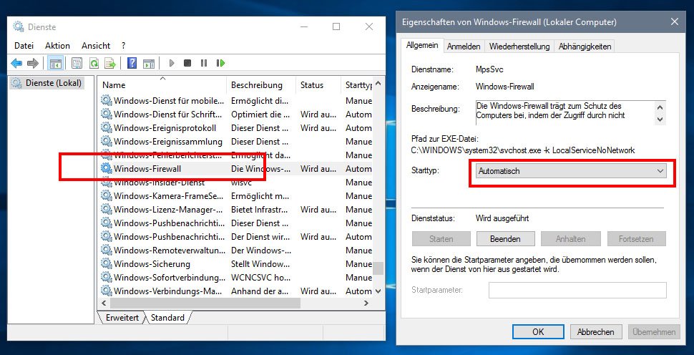Image resolution: width=694 pixels, height=355 pixels.
Task: Open the Starttyp dropdown showing Automatisch
Action: [571, 171]
